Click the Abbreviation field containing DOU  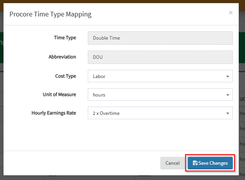160,57
